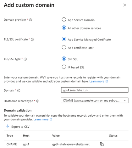Image resolution: width=132 pixels, height=148 pixels.
Task: Click the Status column header
Action: (113, 136)
